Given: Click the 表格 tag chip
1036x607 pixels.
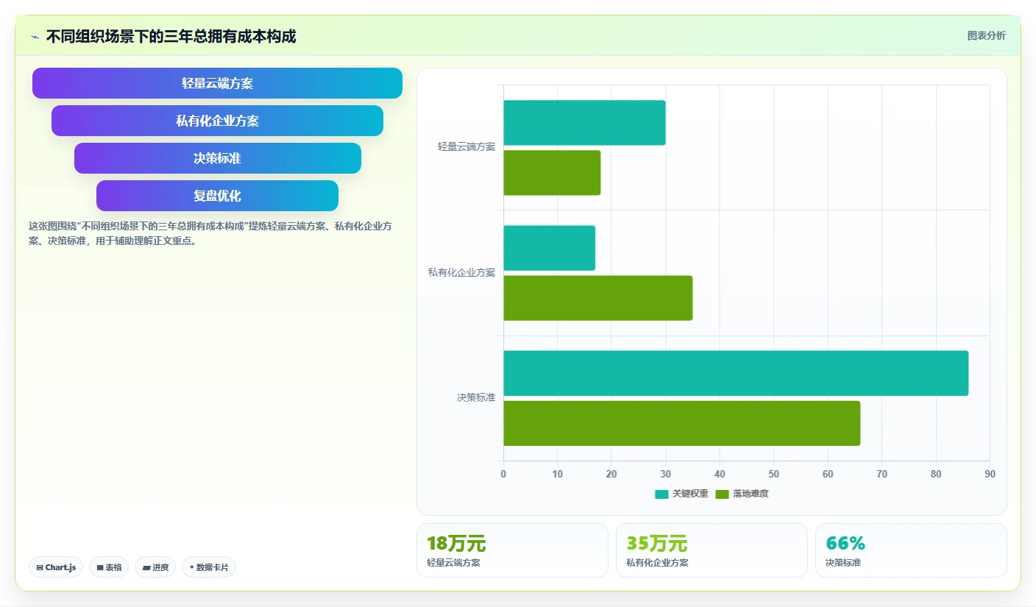Looking at the screenshot, I should click(x=109, y=567).
